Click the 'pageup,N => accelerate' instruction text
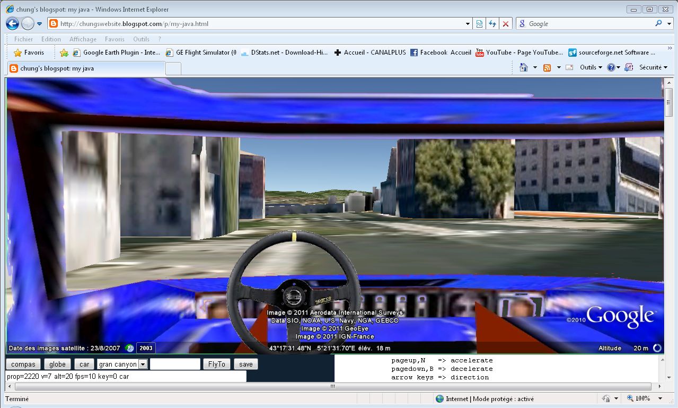678x408 pixels. pos(442,360)
